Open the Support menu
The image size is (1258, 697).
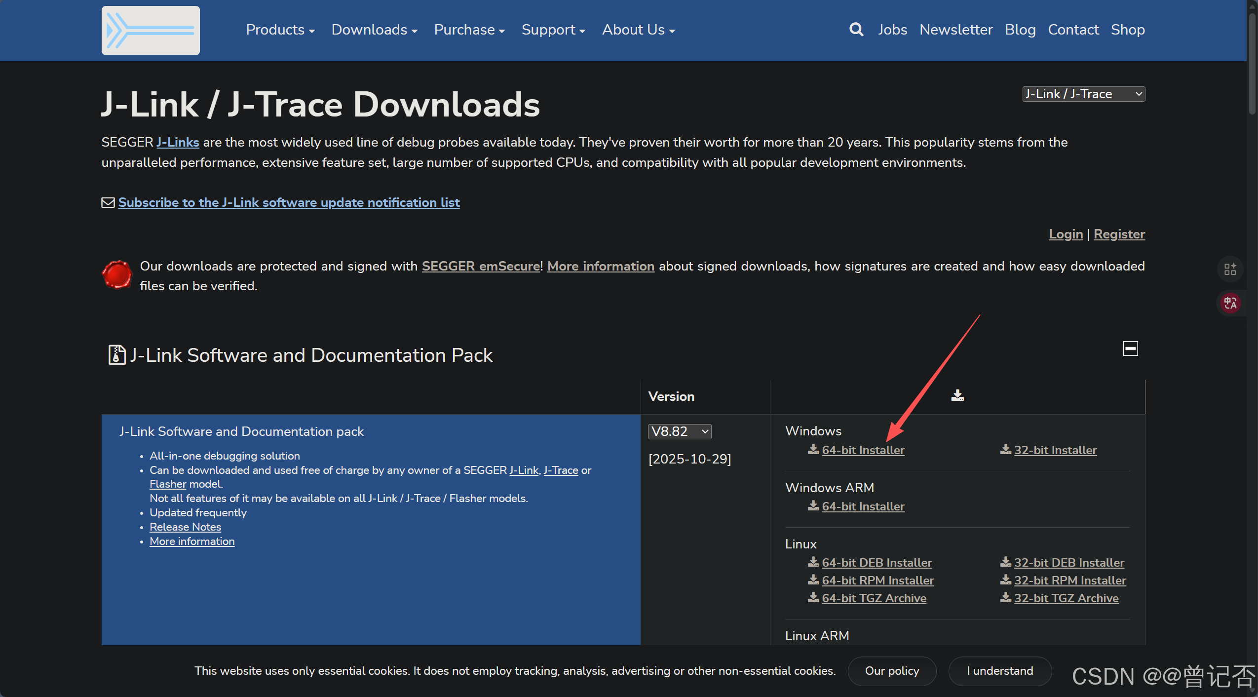(553, 30)
